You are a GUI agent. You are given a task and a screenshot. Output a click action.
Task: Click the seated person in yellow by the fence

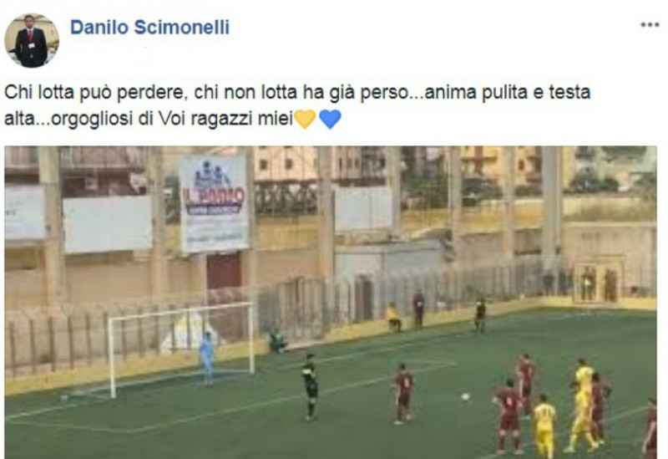click(x=392, y=318)
